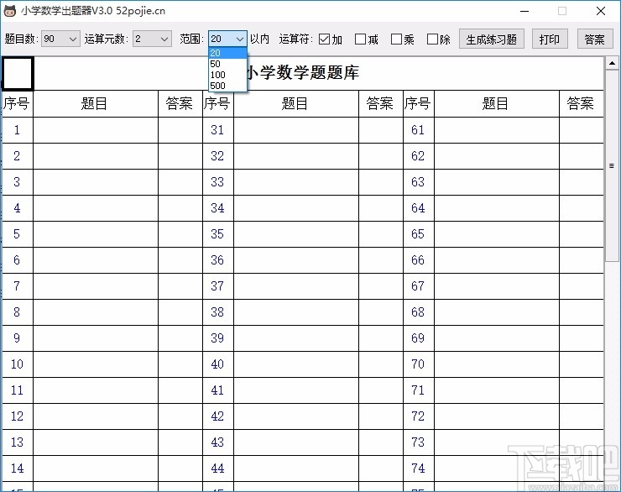Click the empty 答案 cell for row 62

coord(582,156)
